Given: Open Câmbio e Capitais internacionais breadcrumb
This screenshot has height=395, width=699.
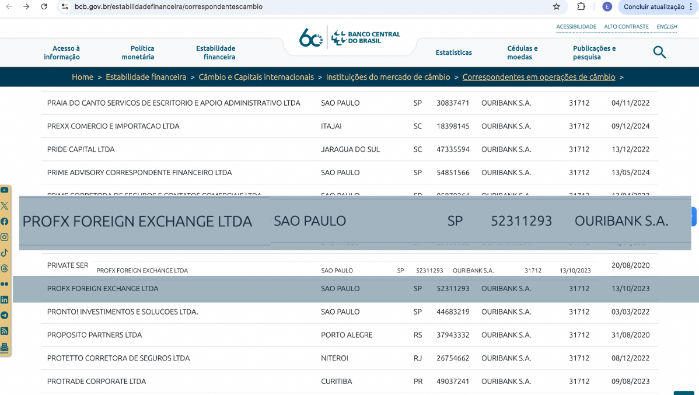Looking at the screenshot, I should point(256,77).
